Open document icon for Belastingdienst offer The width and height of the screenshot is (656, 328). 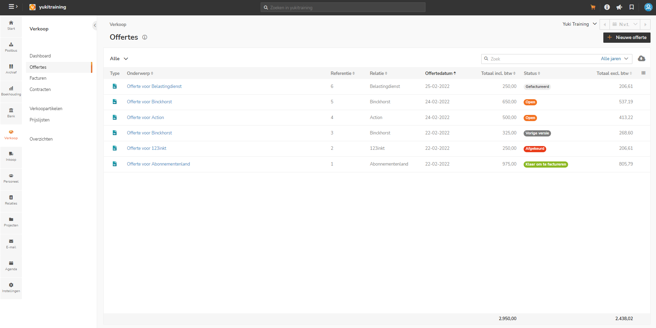point(115,86)
